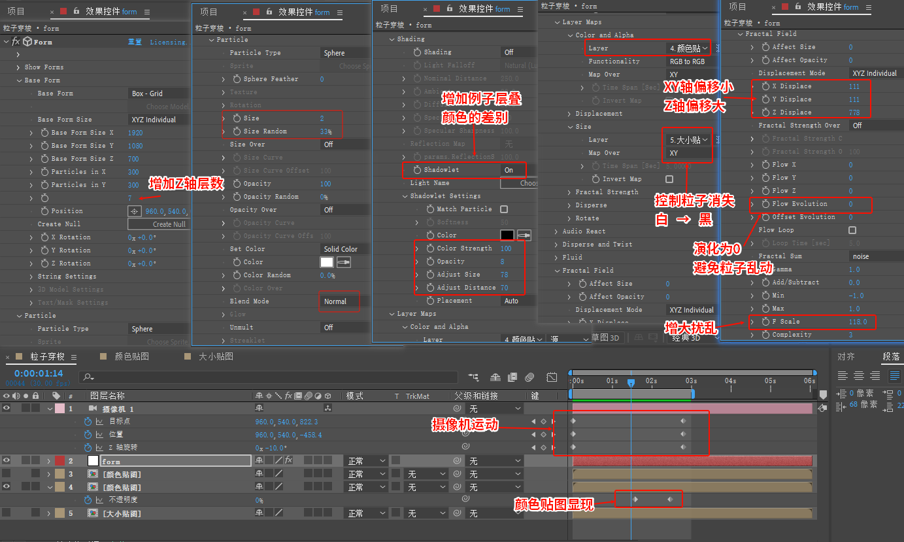Open blending mode dropdown for form layer
The width and height of the screenshot is (904, 542).
[x=366, y=461]
